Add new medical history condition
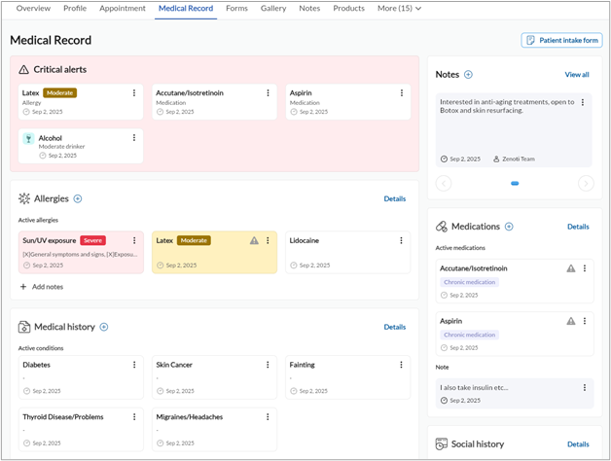The width and height of the screenshot is (611, 461). click(x=104, y=327)
